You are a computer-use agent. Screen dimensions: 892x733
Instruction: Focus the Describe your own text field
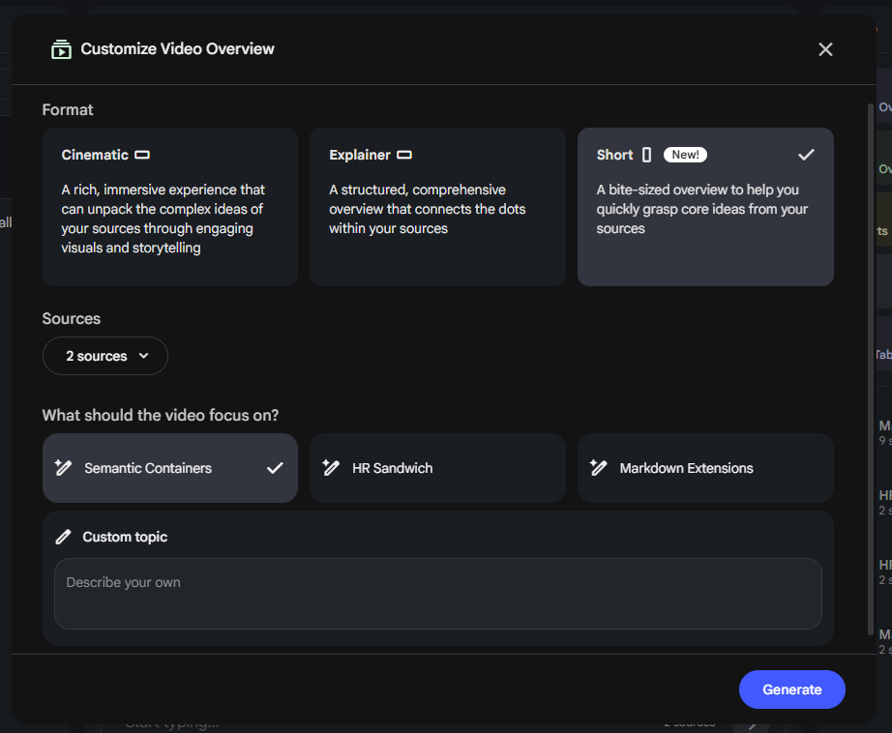click(438, 594)
